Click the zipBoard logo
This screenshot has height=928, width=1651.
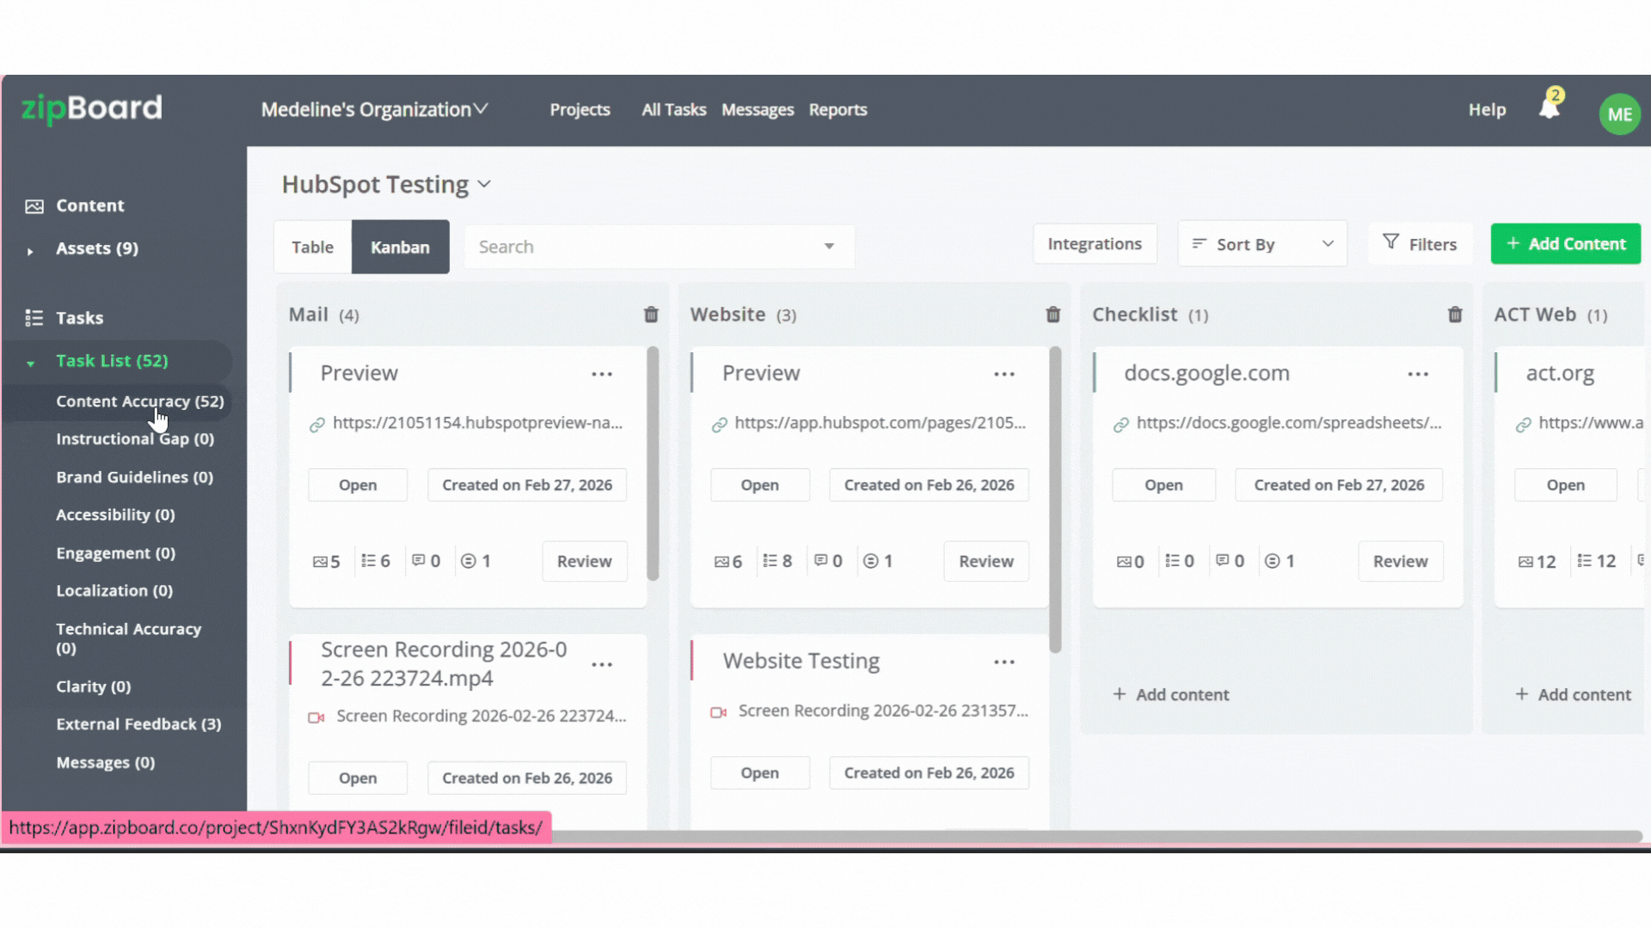(91, 108)
